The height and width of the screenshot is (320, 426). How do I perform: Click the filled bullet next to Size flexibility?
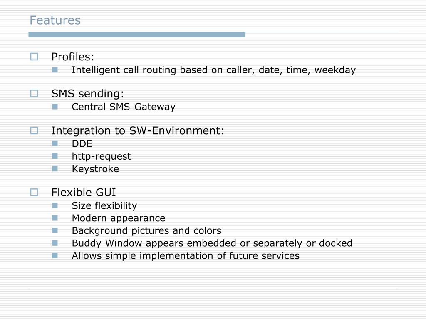(55, 205)
